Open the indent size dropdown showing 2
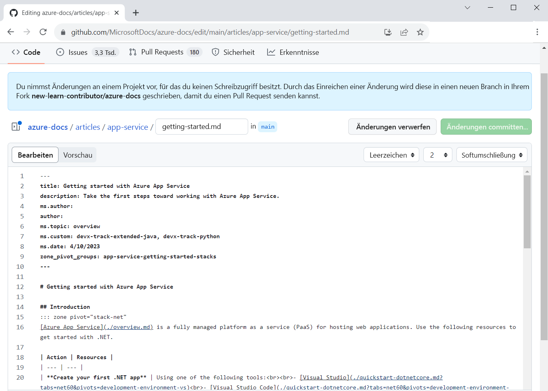 (437, 154)
